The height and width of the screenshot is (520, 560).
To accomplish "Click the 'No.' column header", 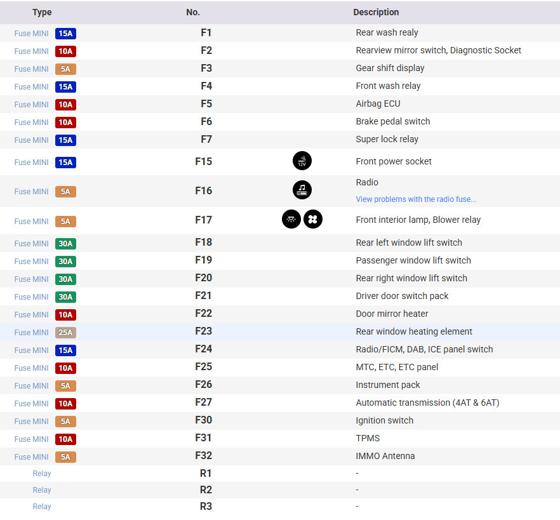I will (x=193, y=12).
